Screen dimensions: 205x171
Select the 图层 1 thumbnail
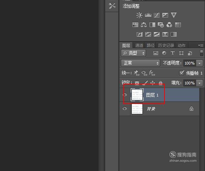tap(137, 95)
